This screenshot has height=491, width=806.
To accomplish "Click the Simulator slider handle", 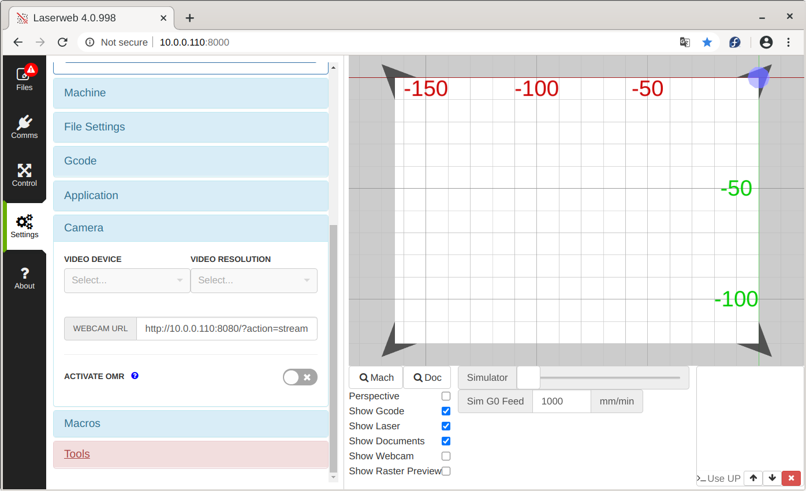I will point(528,378).
